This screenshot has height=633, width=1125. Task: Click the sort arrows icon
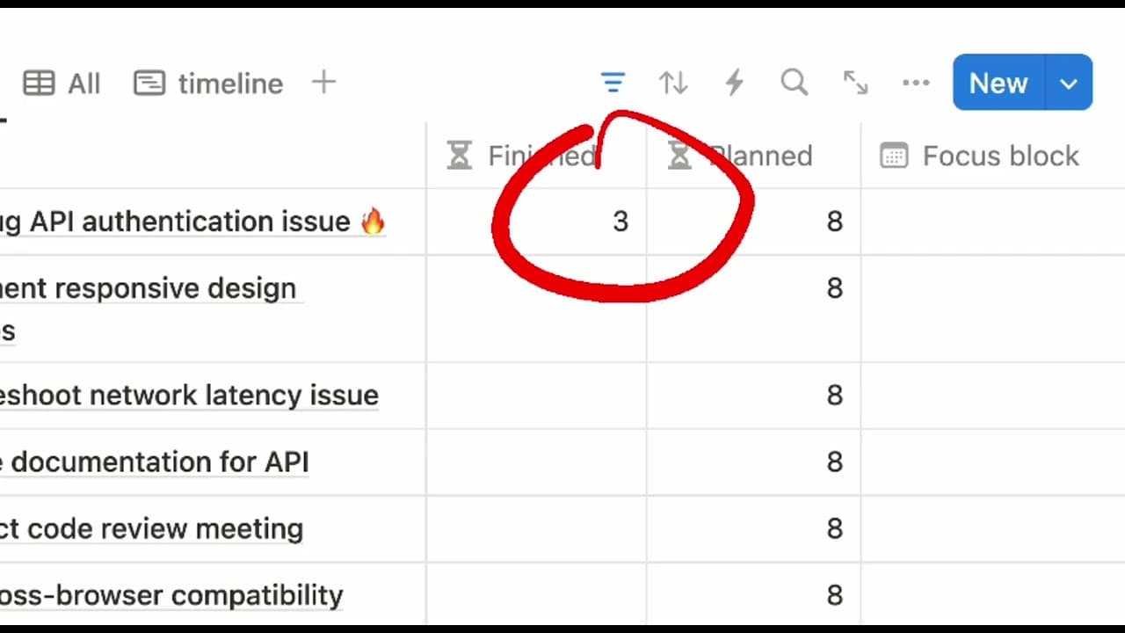673,84
